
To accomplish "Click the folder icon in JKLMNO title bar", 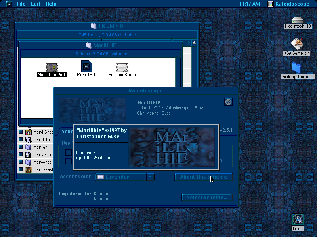I will pyautogui.click(x=94, y=26).
